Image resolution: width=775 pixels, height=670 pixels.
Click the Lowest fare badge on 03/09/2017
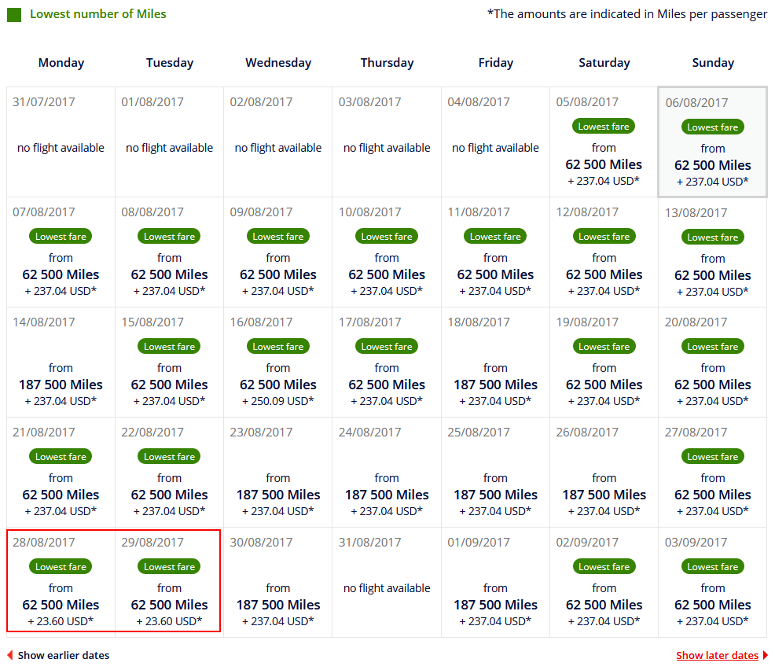pyautogui.click(x=712, y=567)
